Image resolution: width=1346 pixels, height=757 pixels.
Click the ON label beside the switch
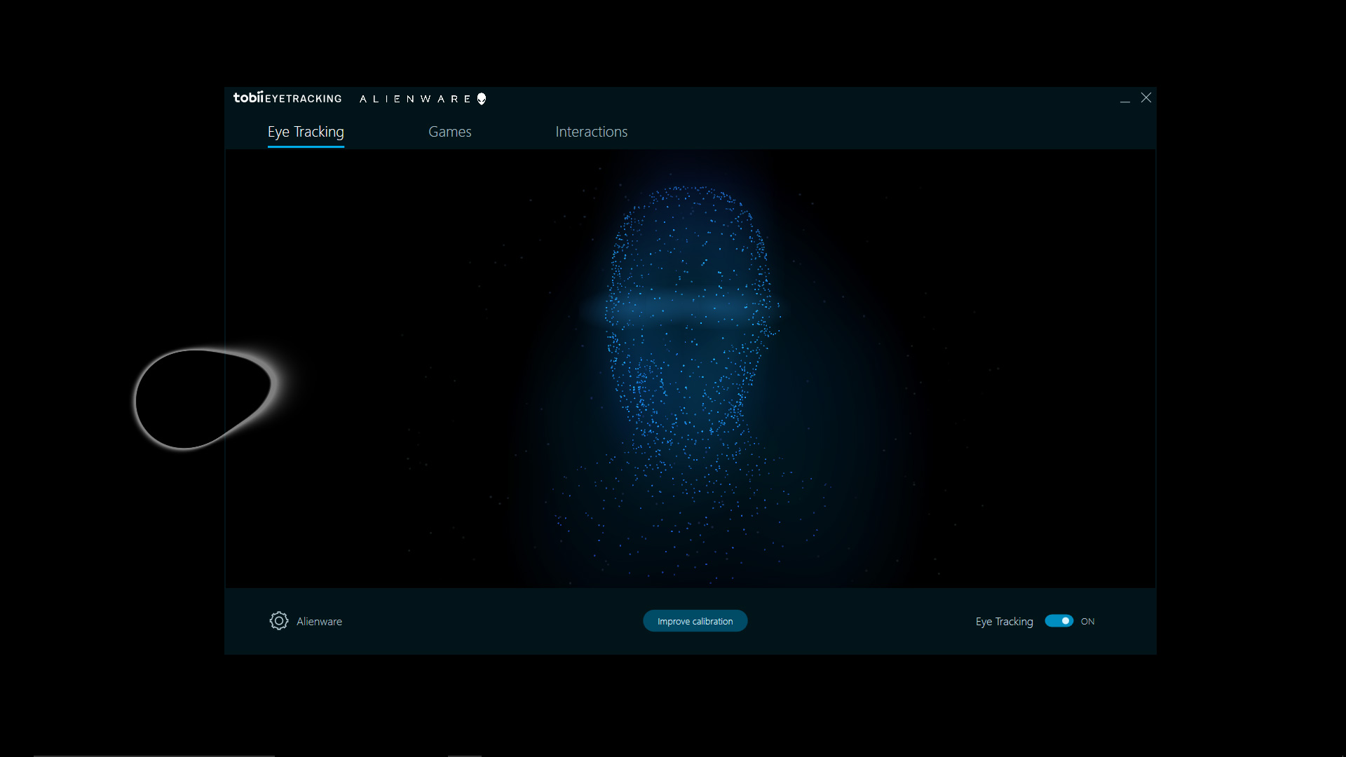point(1087,622)
